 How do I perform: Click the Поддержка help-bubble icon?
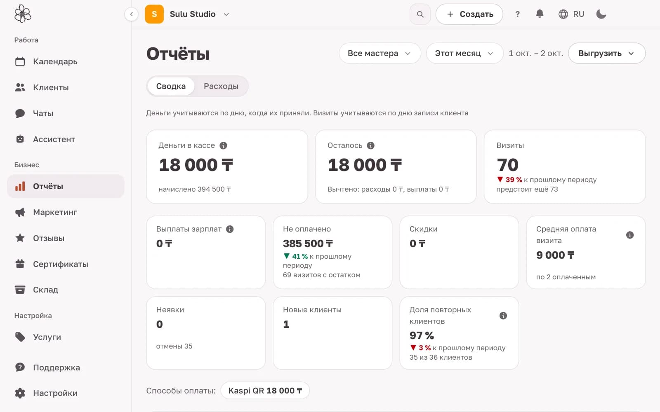[20, 367]
